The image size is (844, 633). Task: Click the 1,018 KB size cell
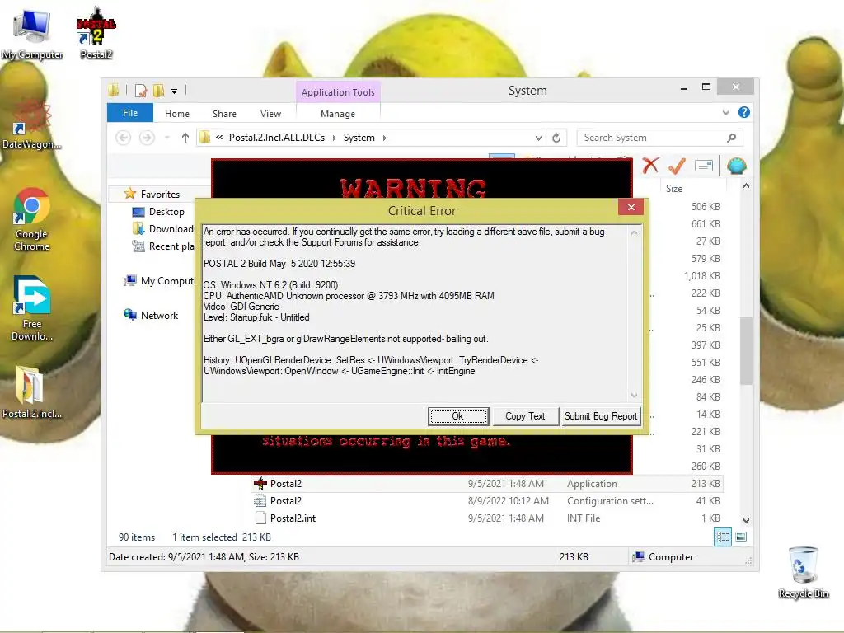click(x=702, y=275)
